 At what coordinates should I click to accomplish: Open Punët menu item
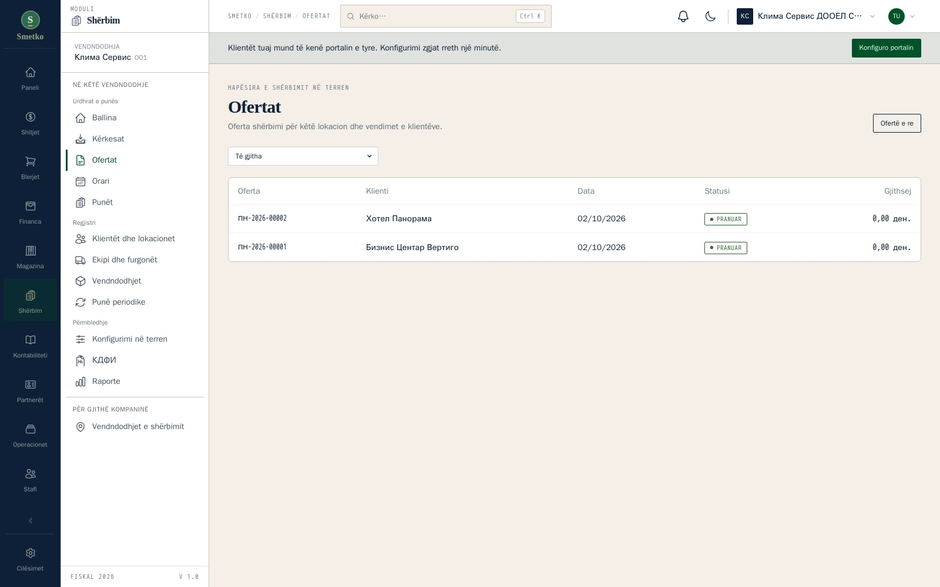tap(135, 203)
